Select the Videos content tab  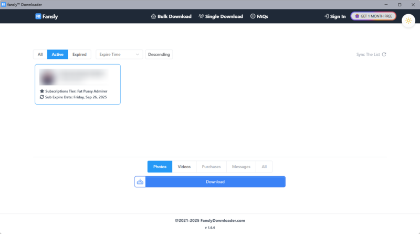click(184, 167)
